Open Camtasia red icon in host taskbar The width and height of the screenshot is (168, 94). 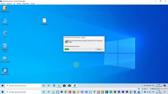(99, 92)
